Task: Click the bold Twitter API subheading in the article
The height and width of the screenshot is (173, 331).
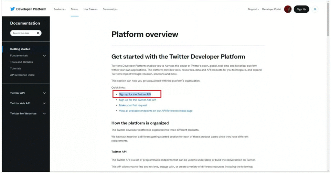Action: [x=119, y=152]
